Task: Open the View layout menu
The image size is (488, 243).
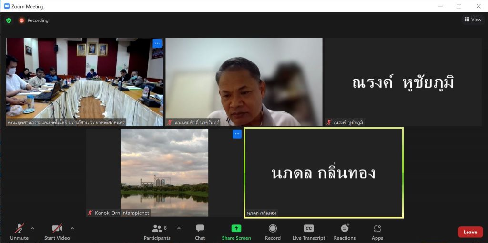Action: tap(473, 20)
